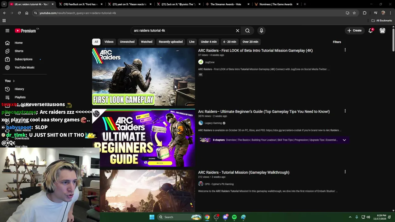This screenshot has width=395, height=222.
Task: Open the Chrome home page button
Action: click(27, 13)
